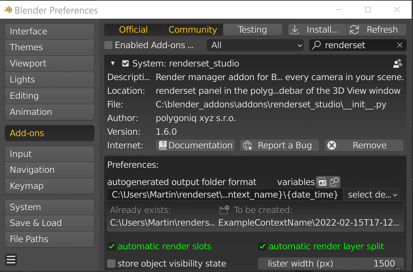
Task: Click the add-on file path text
Action: click(271, 105)
